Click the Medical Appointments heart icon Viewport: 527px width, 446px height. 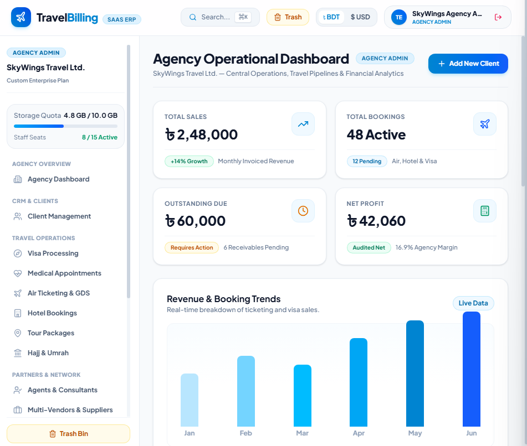pyautogui.click(x=18, y=273)
